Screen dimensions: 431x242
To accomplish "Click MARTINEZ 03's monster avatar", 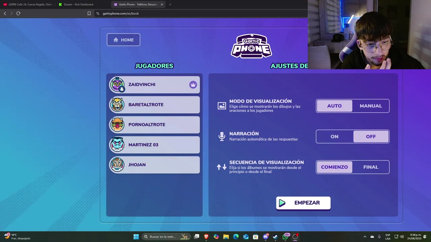I will click(117, 145).
